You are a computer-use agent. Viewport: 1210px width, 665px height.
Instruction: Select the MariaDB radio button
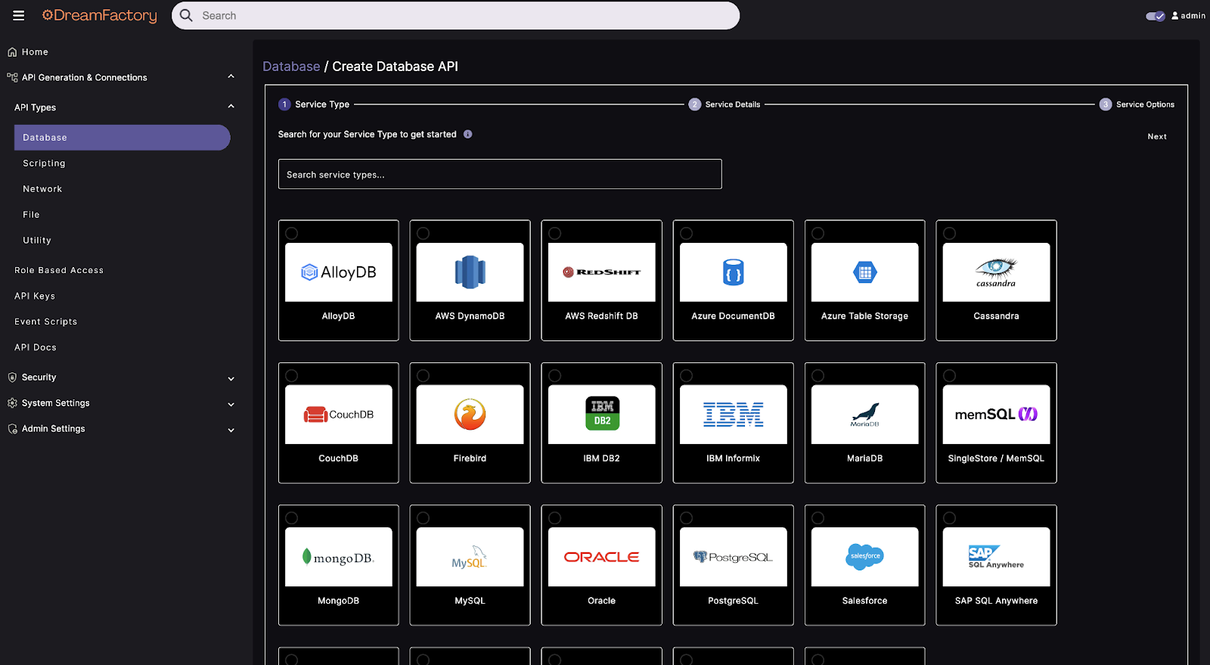[x=818, y=376]
